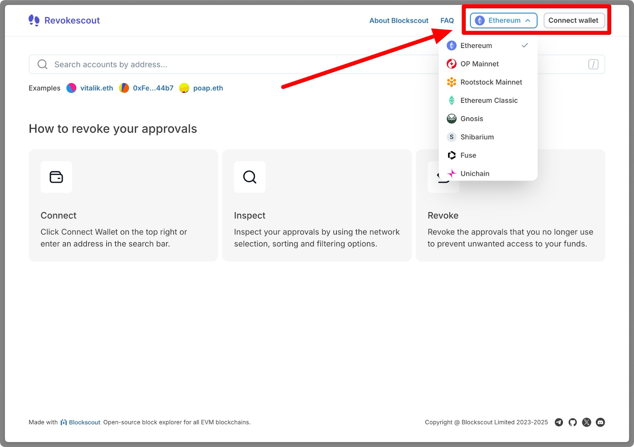Open the 0xFe...44b7 example address

click(153, 88)
